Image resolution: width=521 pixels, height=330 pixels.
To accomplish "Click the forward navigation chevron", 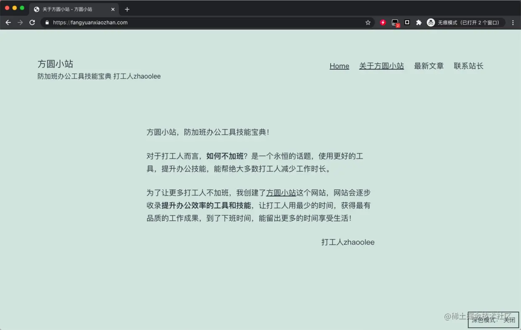I will pos(20,22).
